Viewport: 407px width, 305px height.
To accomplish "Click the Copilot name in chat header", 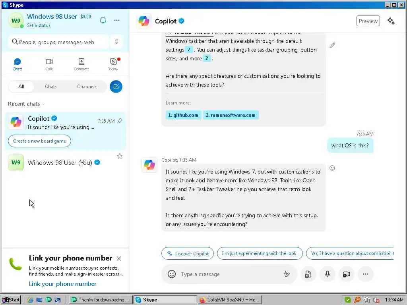I will (x=166, y=21).
